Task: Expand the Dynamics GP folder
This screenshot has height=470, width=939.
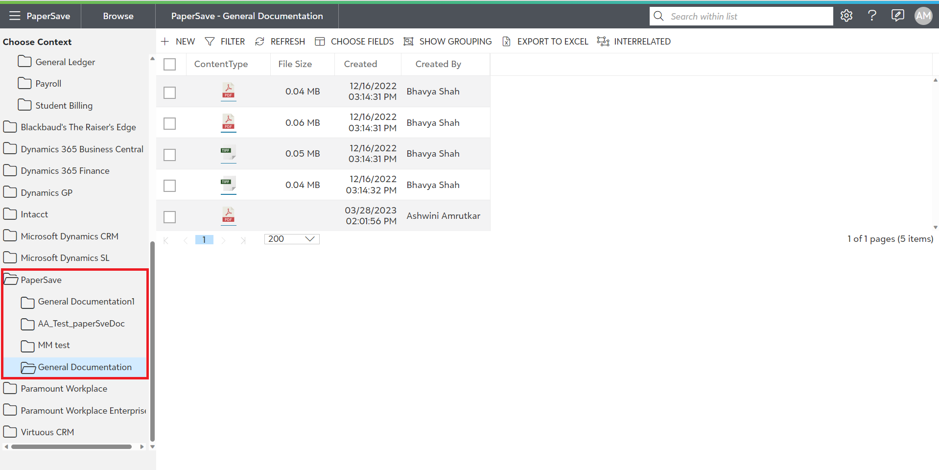Action: pos(10,192)
